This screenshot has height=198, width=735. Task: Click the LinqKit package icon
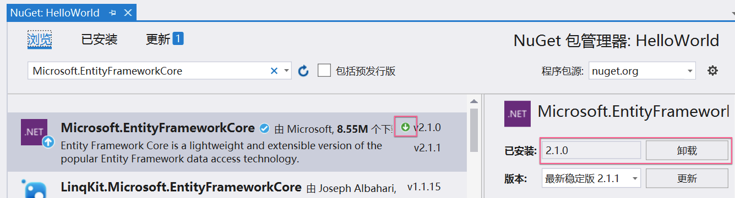tap(34, 187)
